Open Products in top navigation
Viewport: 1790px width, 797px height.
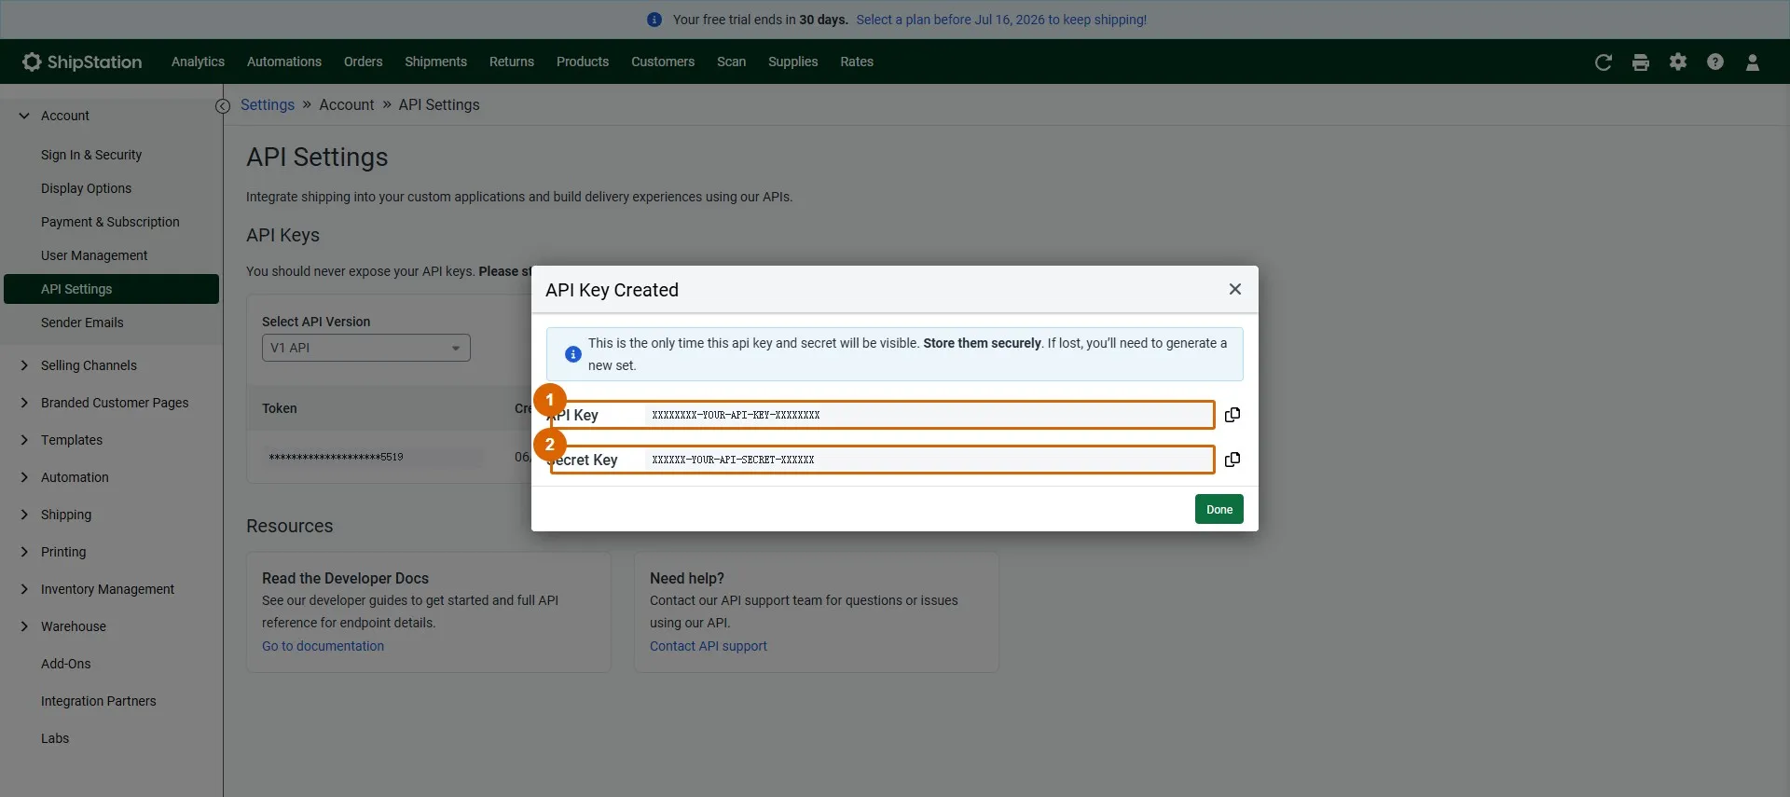tap(583, 62)
